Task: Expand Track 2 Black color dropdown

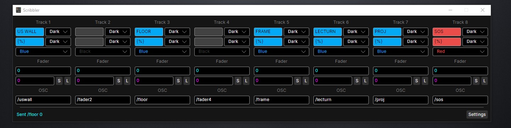Action: [103, 51]
